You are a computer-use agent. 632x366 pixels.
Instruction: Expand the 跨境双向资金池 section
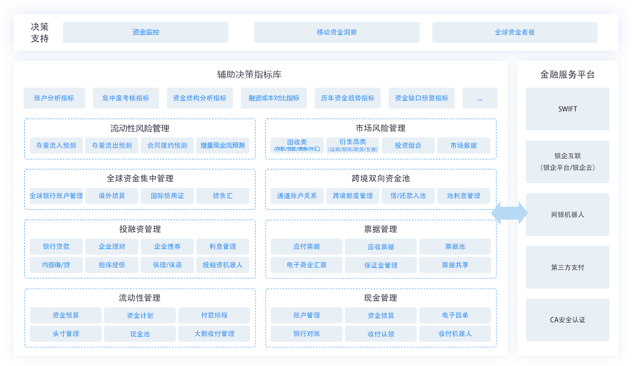point(381,178)
